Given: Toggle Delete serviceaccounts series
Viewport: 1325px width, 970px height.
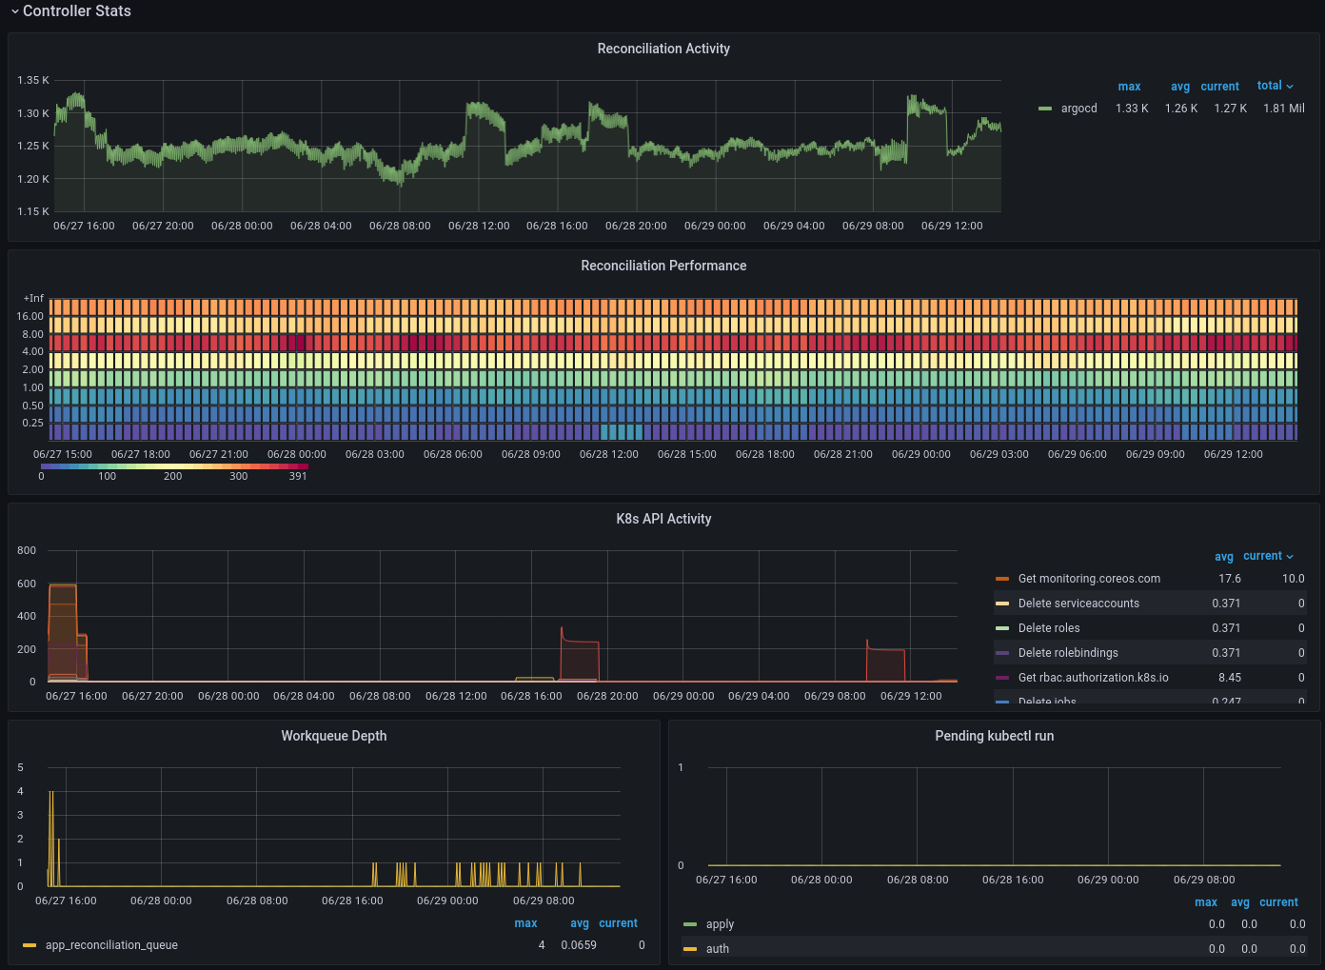Looking at the screenshot, I should (x=1078, y=604).
